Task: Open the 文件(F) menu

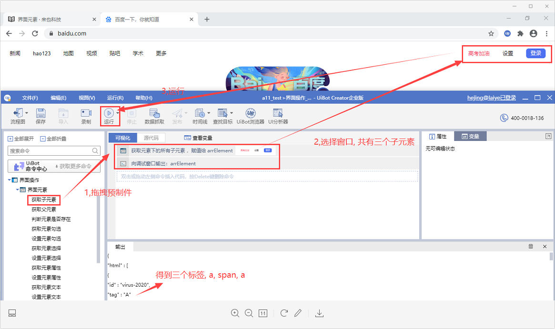Action: (30, 98)
